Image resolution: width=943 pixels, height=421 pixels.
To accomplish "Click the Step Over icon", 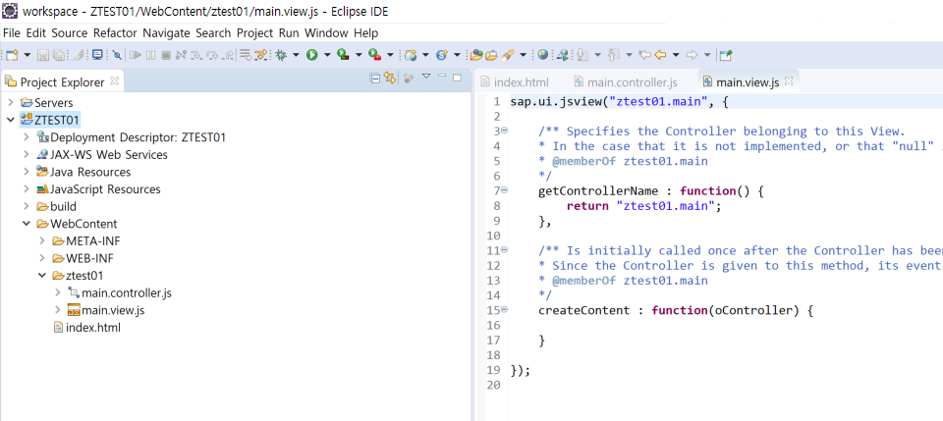I will [212, 55].
